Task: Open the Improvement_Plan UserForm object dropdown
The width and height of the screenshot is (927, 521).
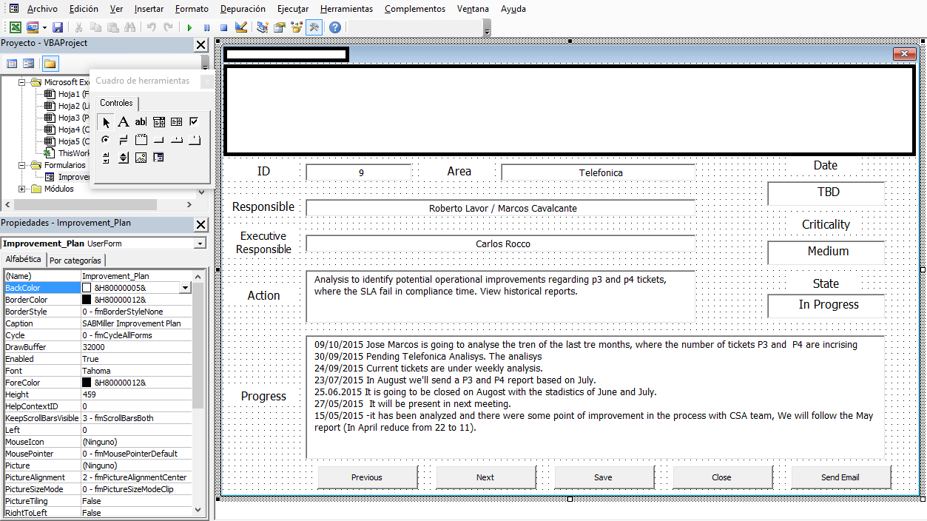Action: (x=200, y=243)
